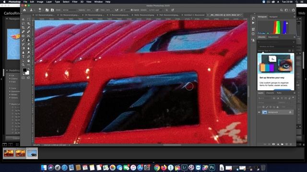Open the tool preset picker

[x=32, y=10]
